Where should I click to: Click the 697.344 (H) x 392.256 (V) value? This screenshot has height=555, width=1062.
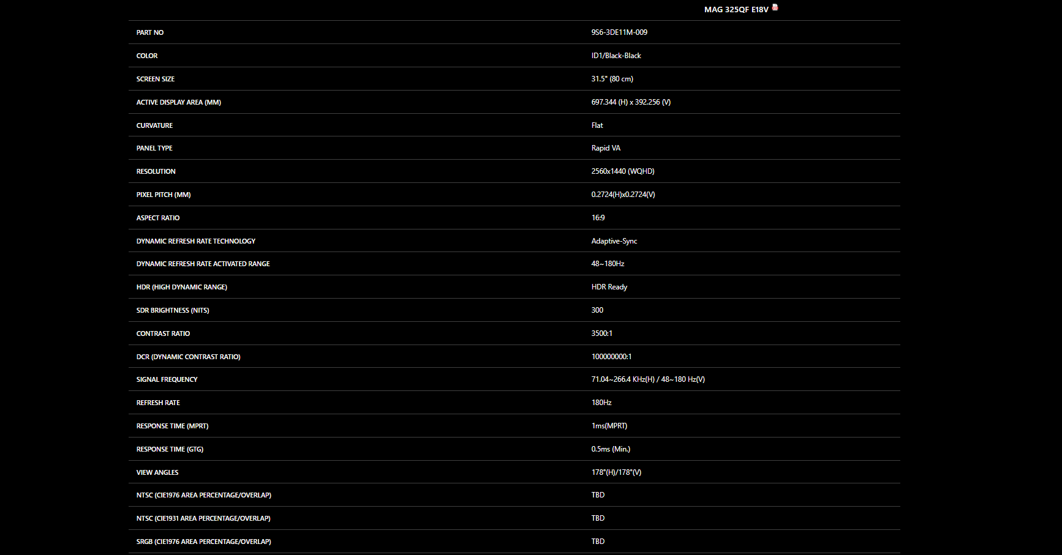[631, 102]
